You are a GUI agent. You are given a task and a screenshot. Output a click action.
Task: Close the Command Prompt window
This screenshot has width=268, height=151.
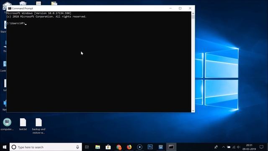(x=190, y=8)
